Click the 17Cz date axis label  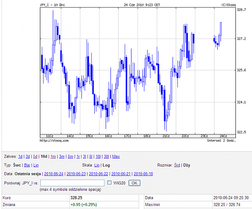pos(127,136)
